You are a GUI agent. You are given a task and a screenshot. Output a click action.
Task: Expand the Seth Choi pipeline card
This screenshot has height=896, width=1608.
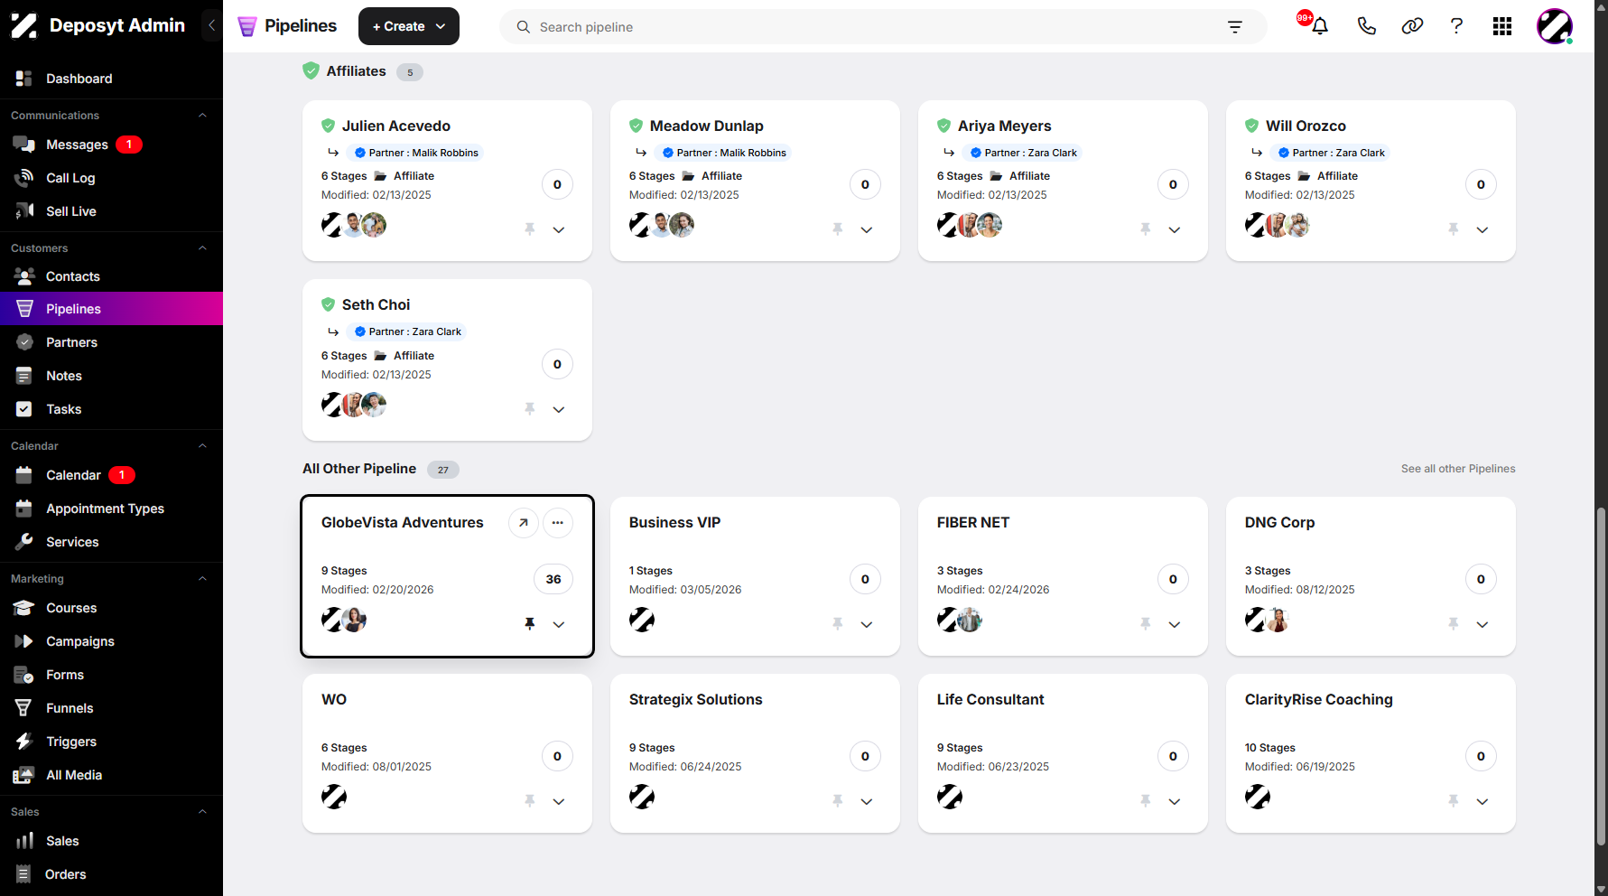pyautogui.click(x=559, y=409)
